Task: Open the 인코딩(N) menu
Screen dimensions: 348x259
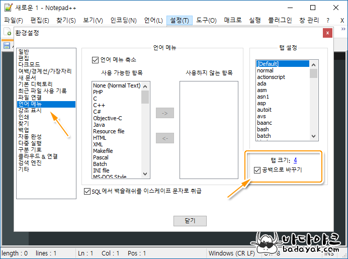Action: 123,21
